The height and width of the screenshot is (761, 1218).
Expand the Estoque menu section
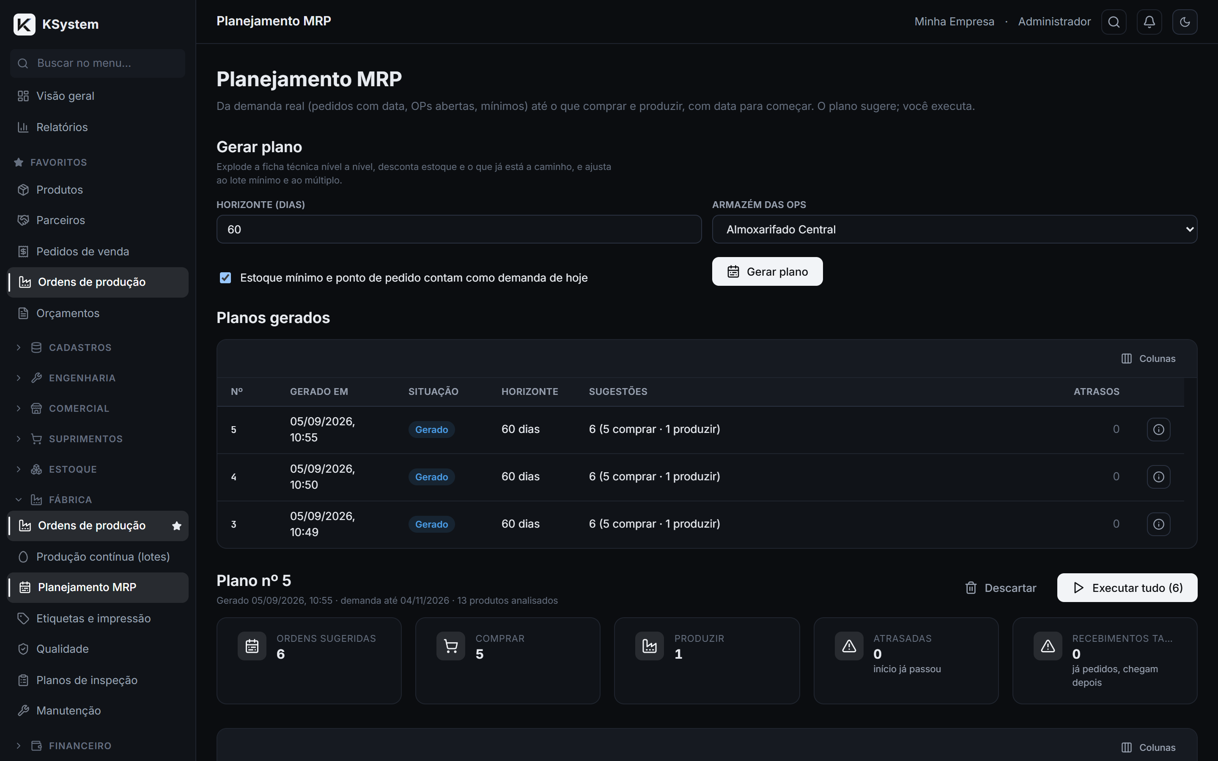(98, 469)
